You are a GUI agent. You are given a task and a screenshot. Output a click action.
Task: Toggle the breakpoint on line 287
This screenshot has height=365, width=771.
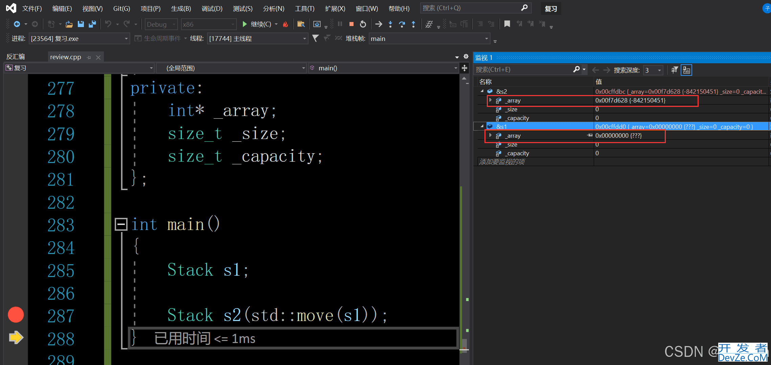coord(16,315)
